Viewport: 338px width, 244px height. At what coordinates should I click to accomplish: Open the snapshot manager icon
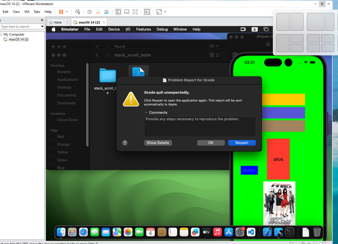click(x=107, y=12)
